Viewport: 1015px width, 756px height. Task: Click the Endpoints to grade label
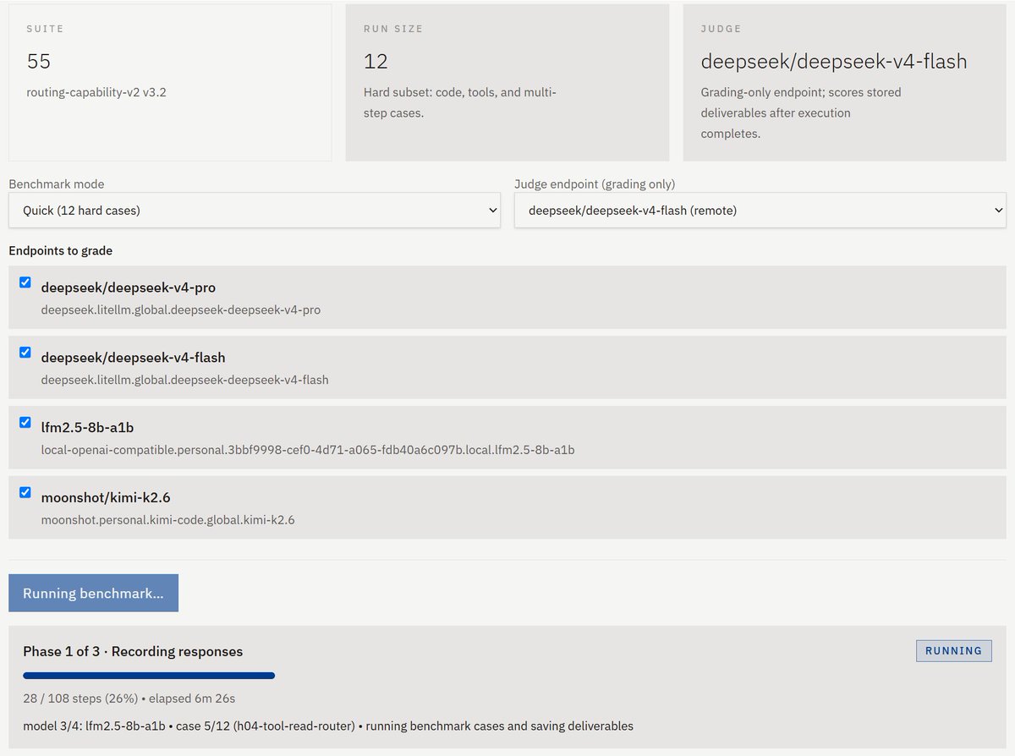click(60, 250)
